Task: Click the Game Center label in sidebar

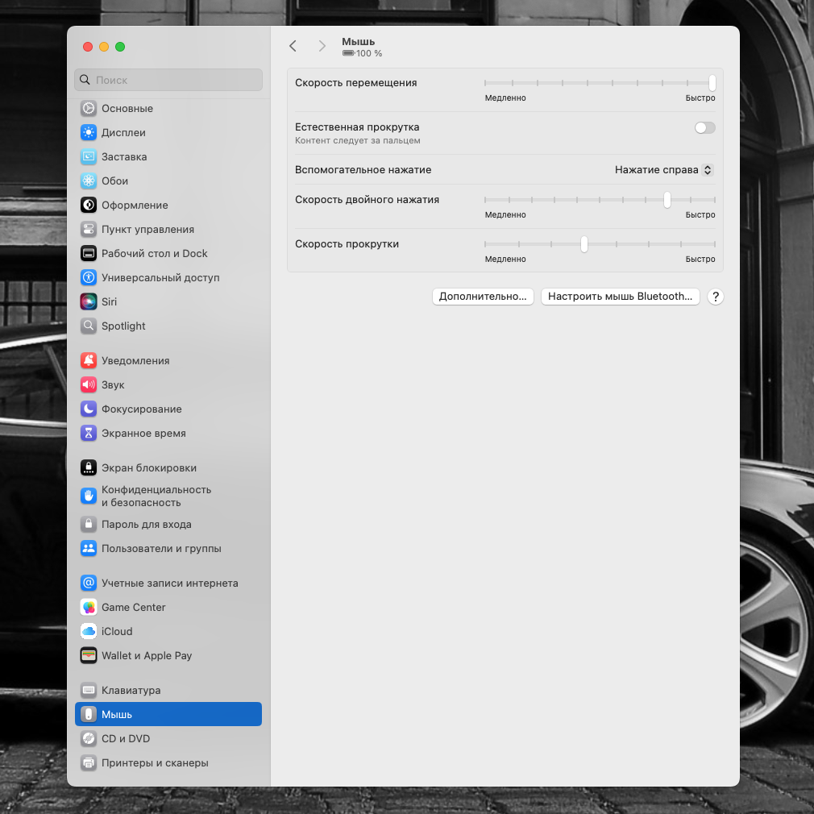Action: pyautogui.click(x=134, y=608)
